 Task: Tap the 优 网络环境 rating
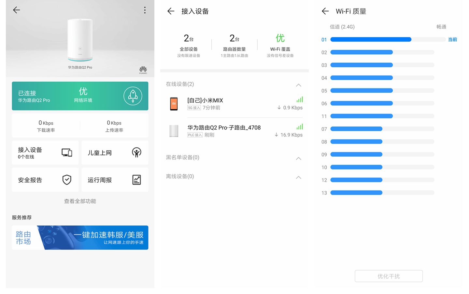coord(83,95)
